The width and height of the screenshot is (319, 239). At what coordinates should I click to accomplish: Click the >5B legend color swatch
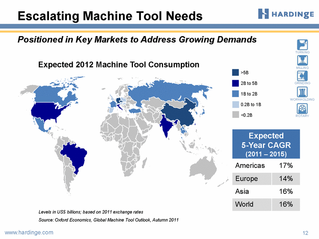[x=235, y=73]
